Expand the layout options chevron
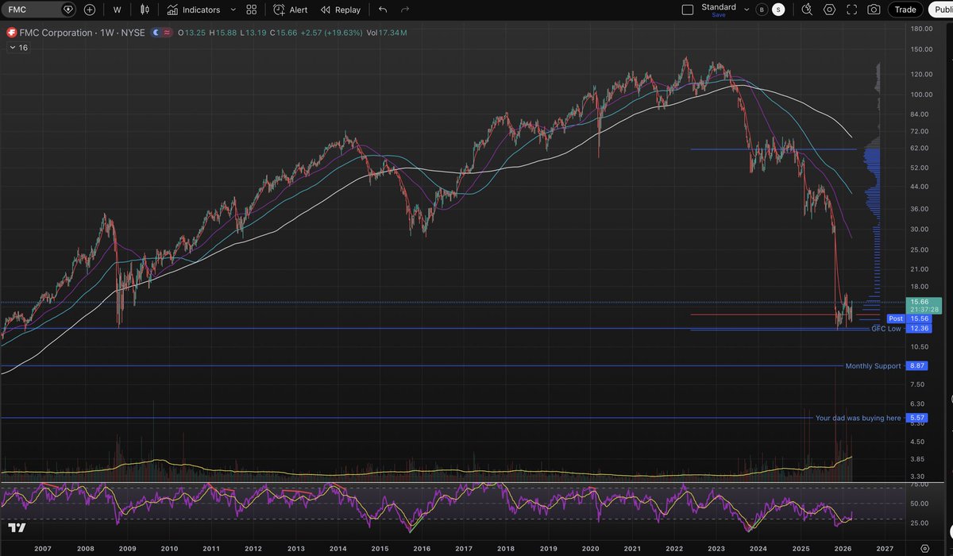This screenshot has width=953, height=556. click(x=746, y=10)
